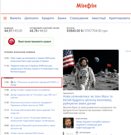Open the Норвегія інвестує в Україну article

tap(35, 69)
